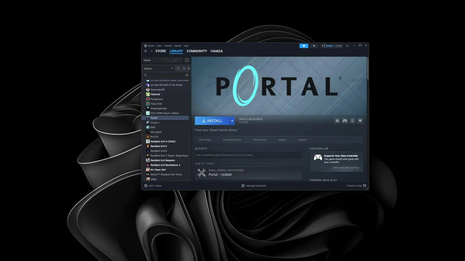Click the Xbox controller icon
465x261 pixels.
point(318,157)
